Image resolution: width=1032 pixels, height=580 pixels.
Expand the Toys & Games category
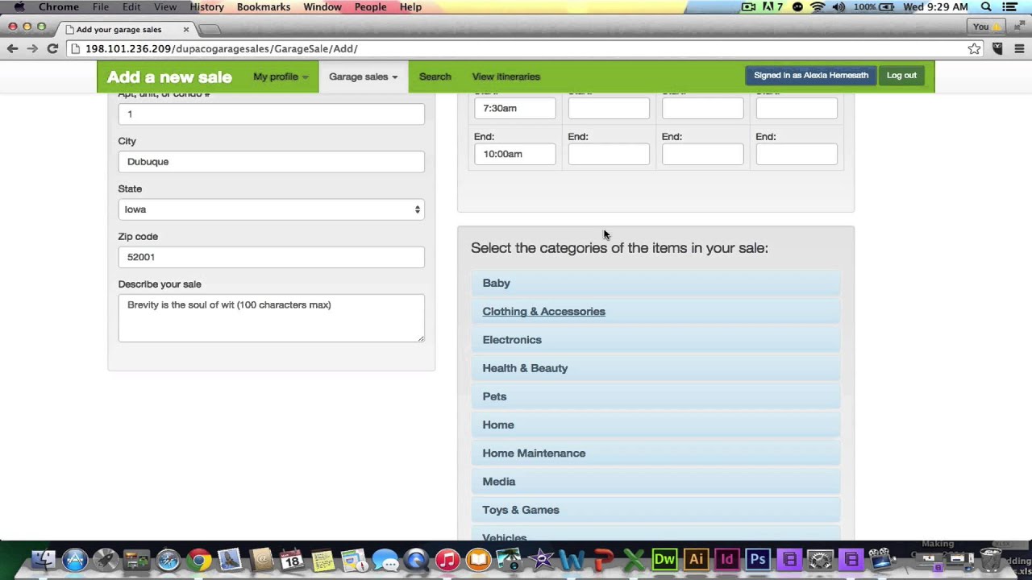tap(656, 510)
